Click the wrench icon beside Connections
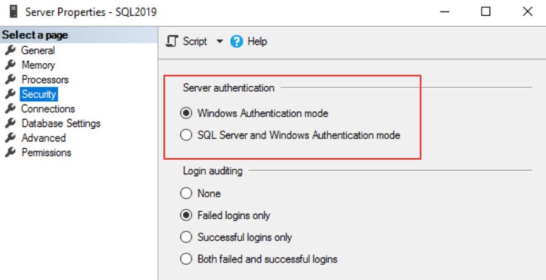The image size is (546, 280). (x=10, y=109)
